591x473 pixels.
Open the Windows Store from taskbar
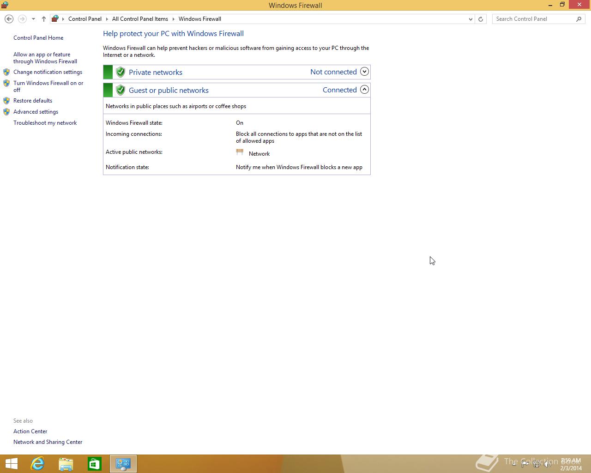pyautogui.click(x=95, y=464)
